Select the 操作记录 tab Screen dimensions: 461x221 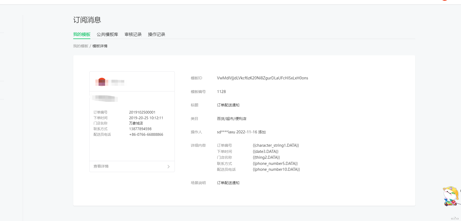(x=156, y=34)
